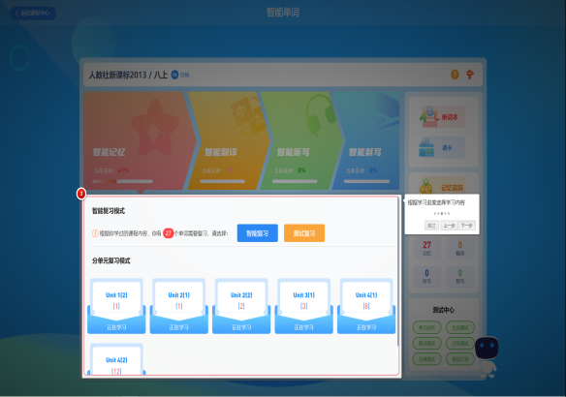Open the orange question mark help icon
This screenshot has height=397, width=566.
point(455,75)
